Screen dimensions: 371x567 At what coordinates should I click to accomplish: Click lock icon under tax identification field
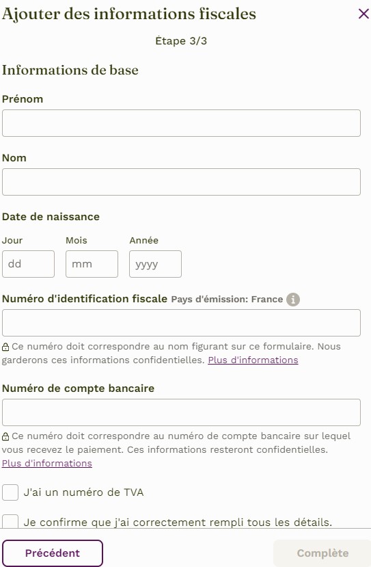[5, 347]
